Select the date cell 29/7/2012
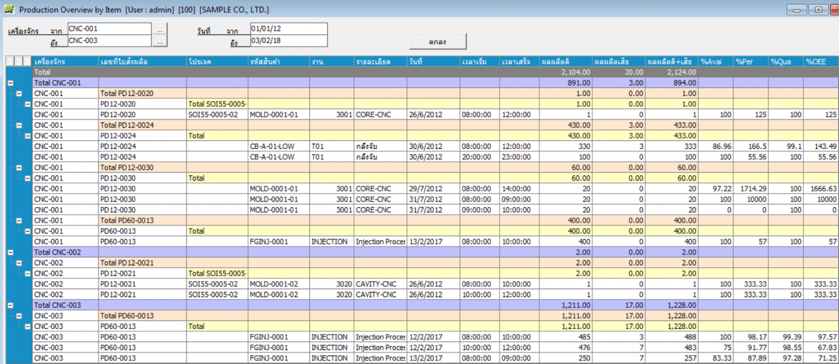 tap(434, 189)
